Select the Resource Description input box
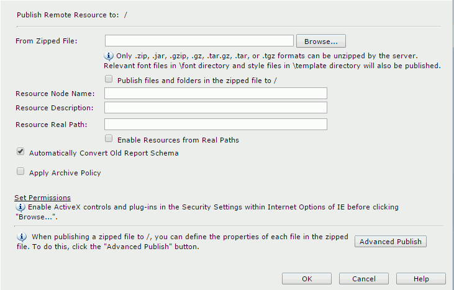This screenshot has height=290, width=454. pos(216,107)
